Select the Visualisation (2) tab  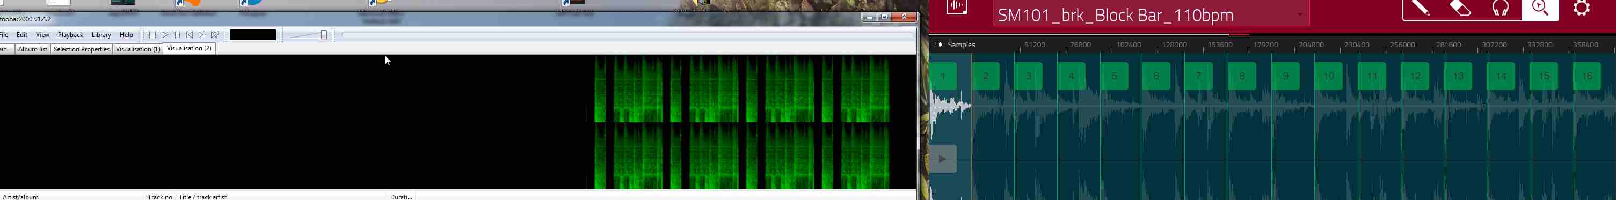click(190, 48)
